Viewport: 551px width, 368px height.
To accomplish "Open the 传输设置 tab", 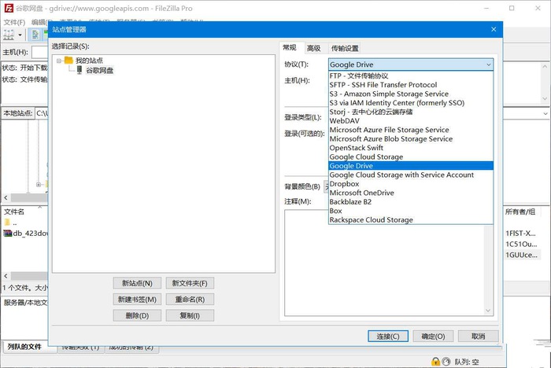I will tap(345, 48).
